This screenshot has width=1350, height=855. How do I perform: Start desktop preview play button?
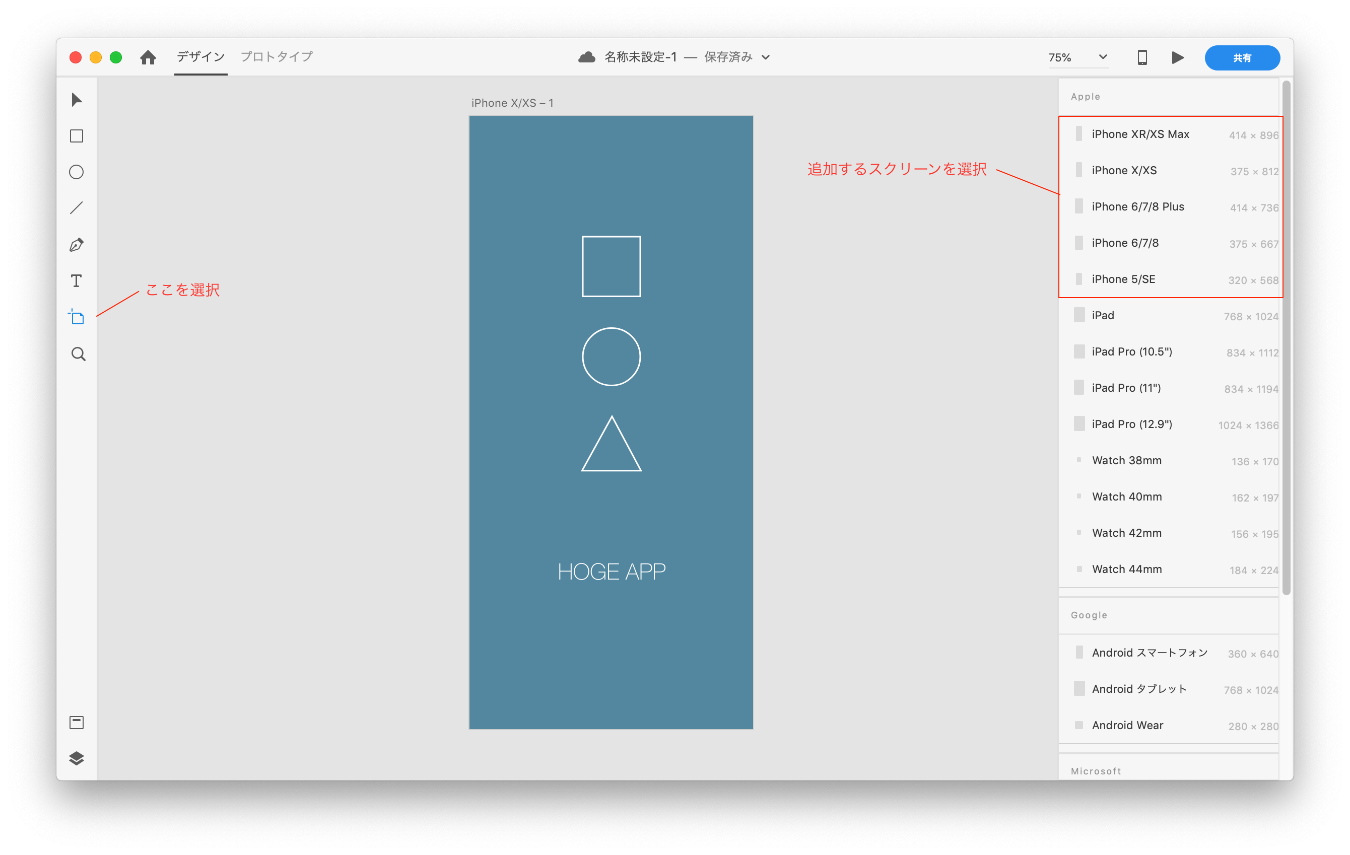pyautogui.click(x=1177, y=57)
